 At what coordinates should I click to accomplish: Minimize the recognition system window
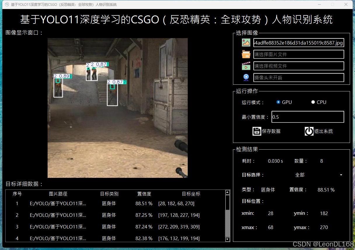(x=319, y=4)
